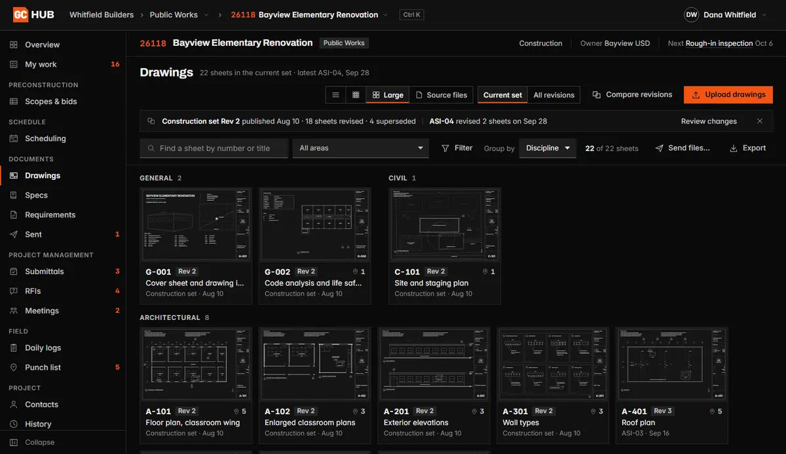The height and width of the screenshot is (454, 786).
Task: Click the Upload drawings button
Action: [x=728, y=95]
